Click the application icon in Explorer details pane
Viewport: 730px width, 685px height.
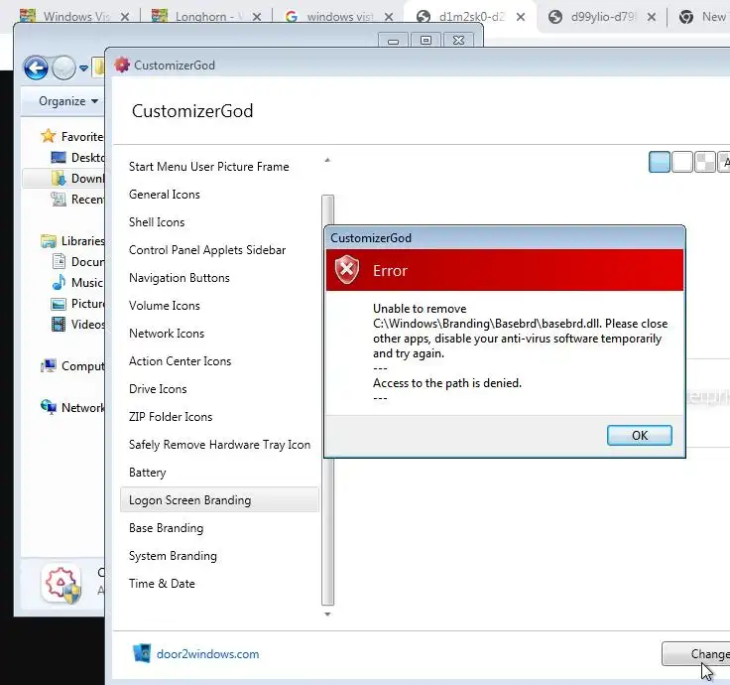(x=61, y=584)
